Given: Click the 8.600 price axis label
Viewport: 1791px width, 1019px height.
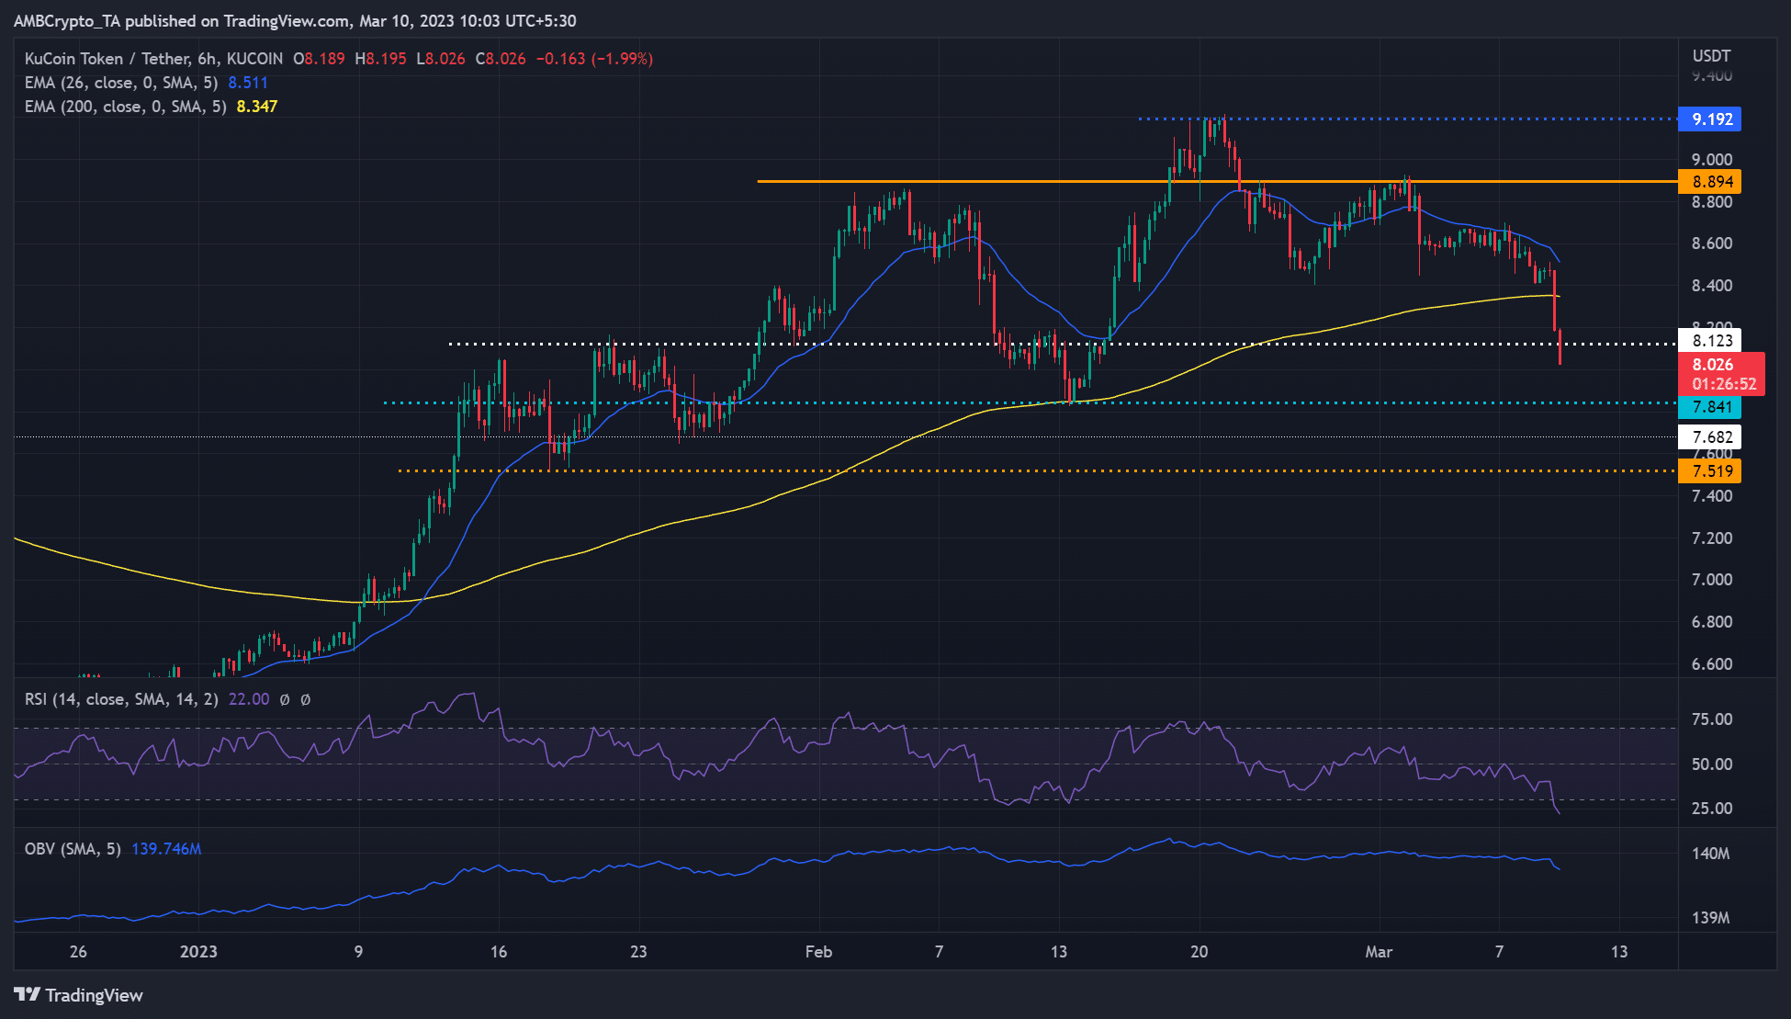Looking at the screenshot, I should [1712, 243].
